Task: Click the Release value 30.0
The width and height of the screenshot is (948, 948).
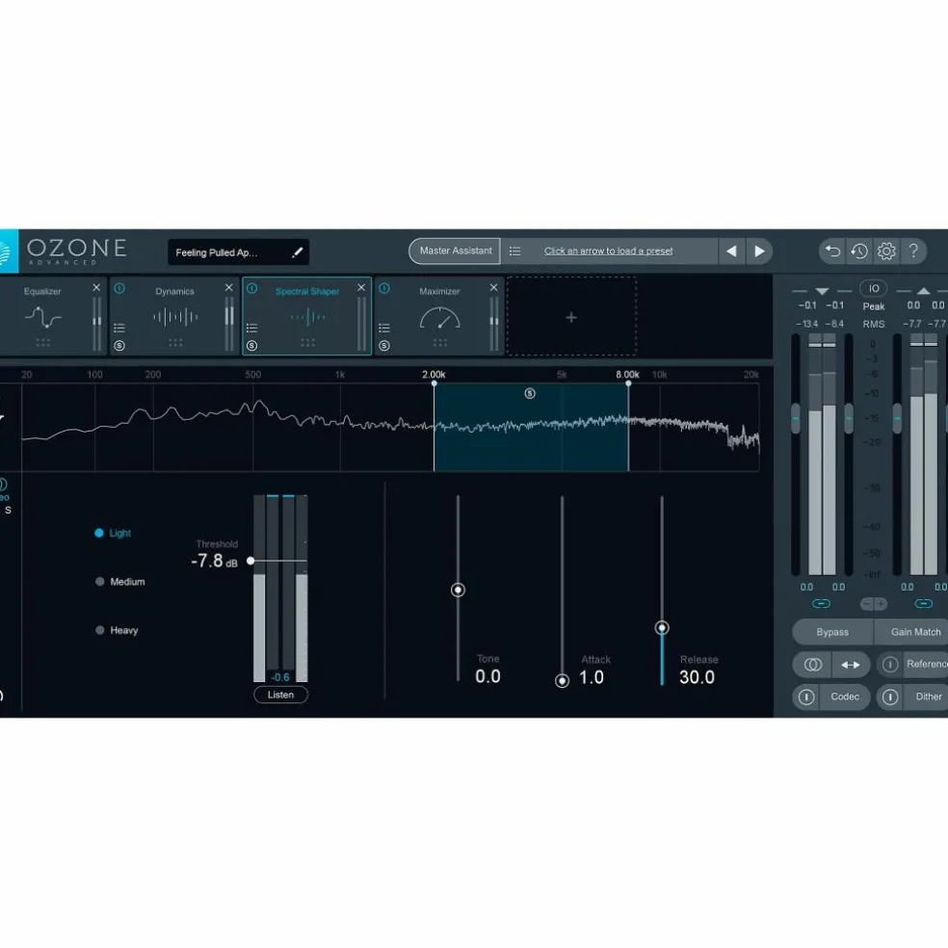Action: [698, 677]
